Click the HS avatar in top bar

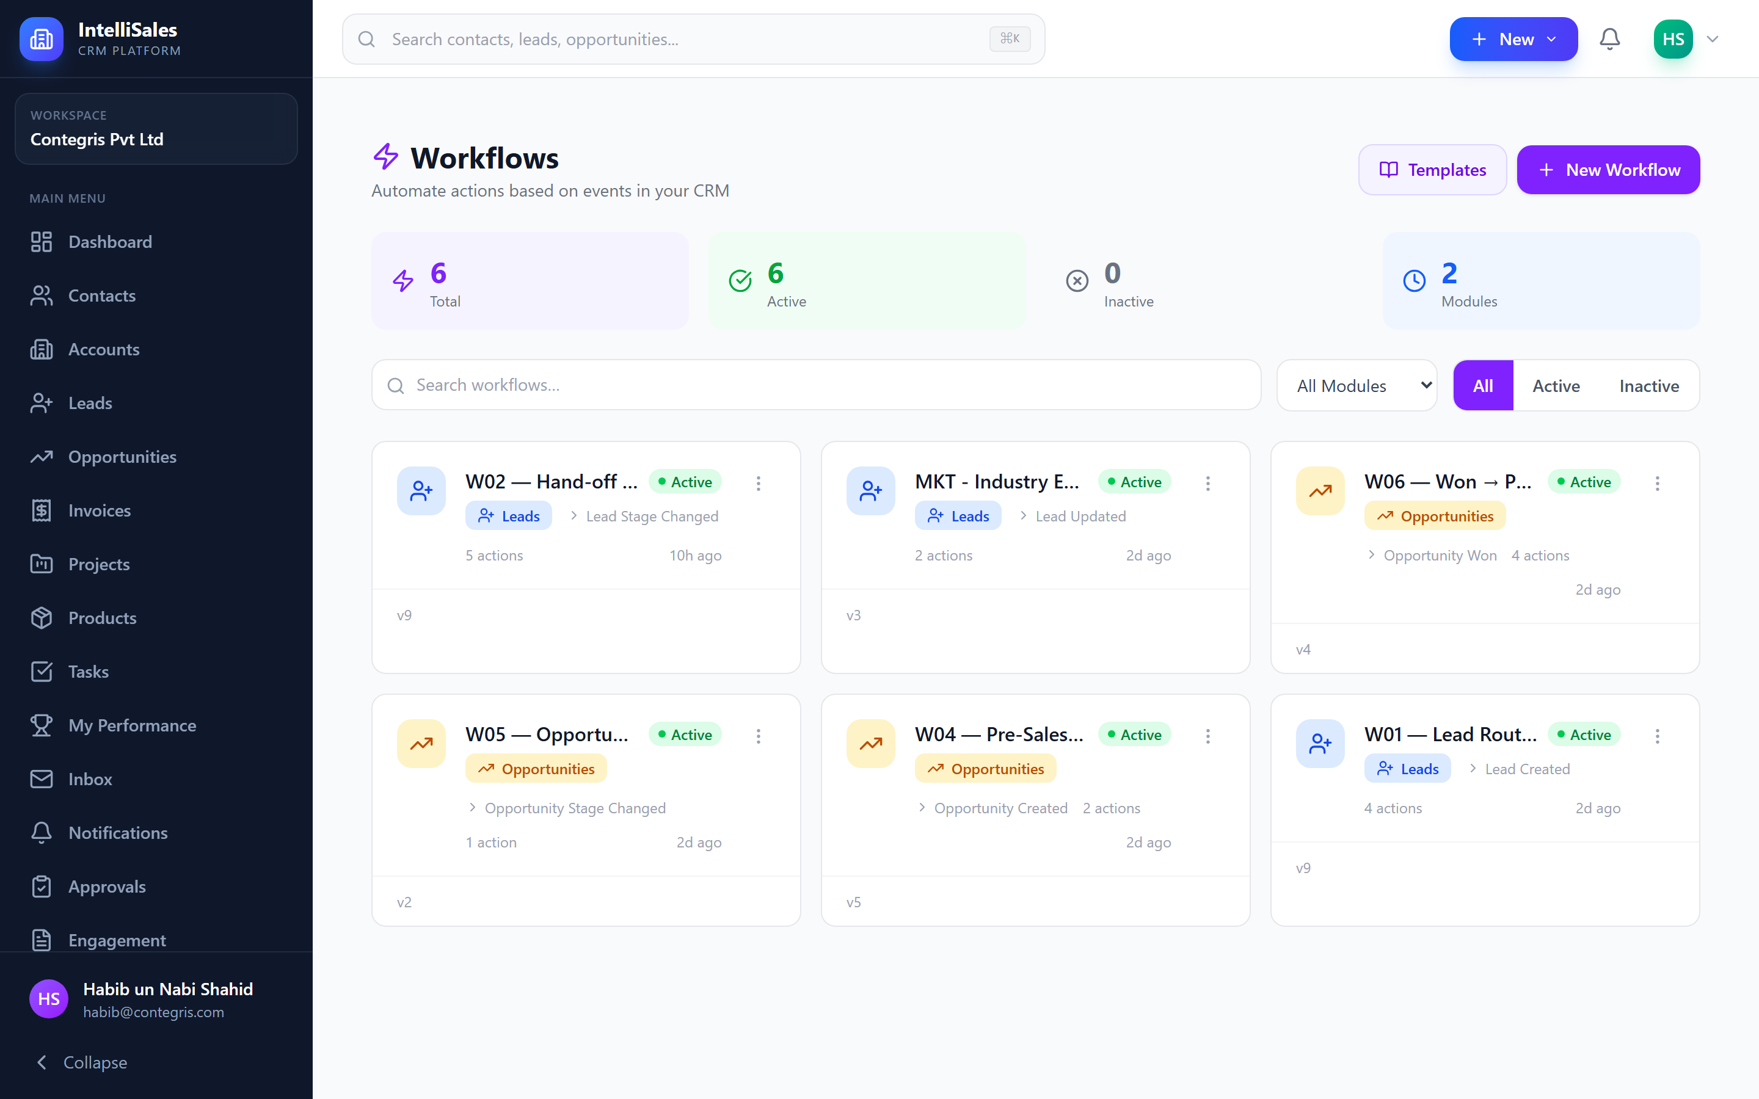point(1673,39)
